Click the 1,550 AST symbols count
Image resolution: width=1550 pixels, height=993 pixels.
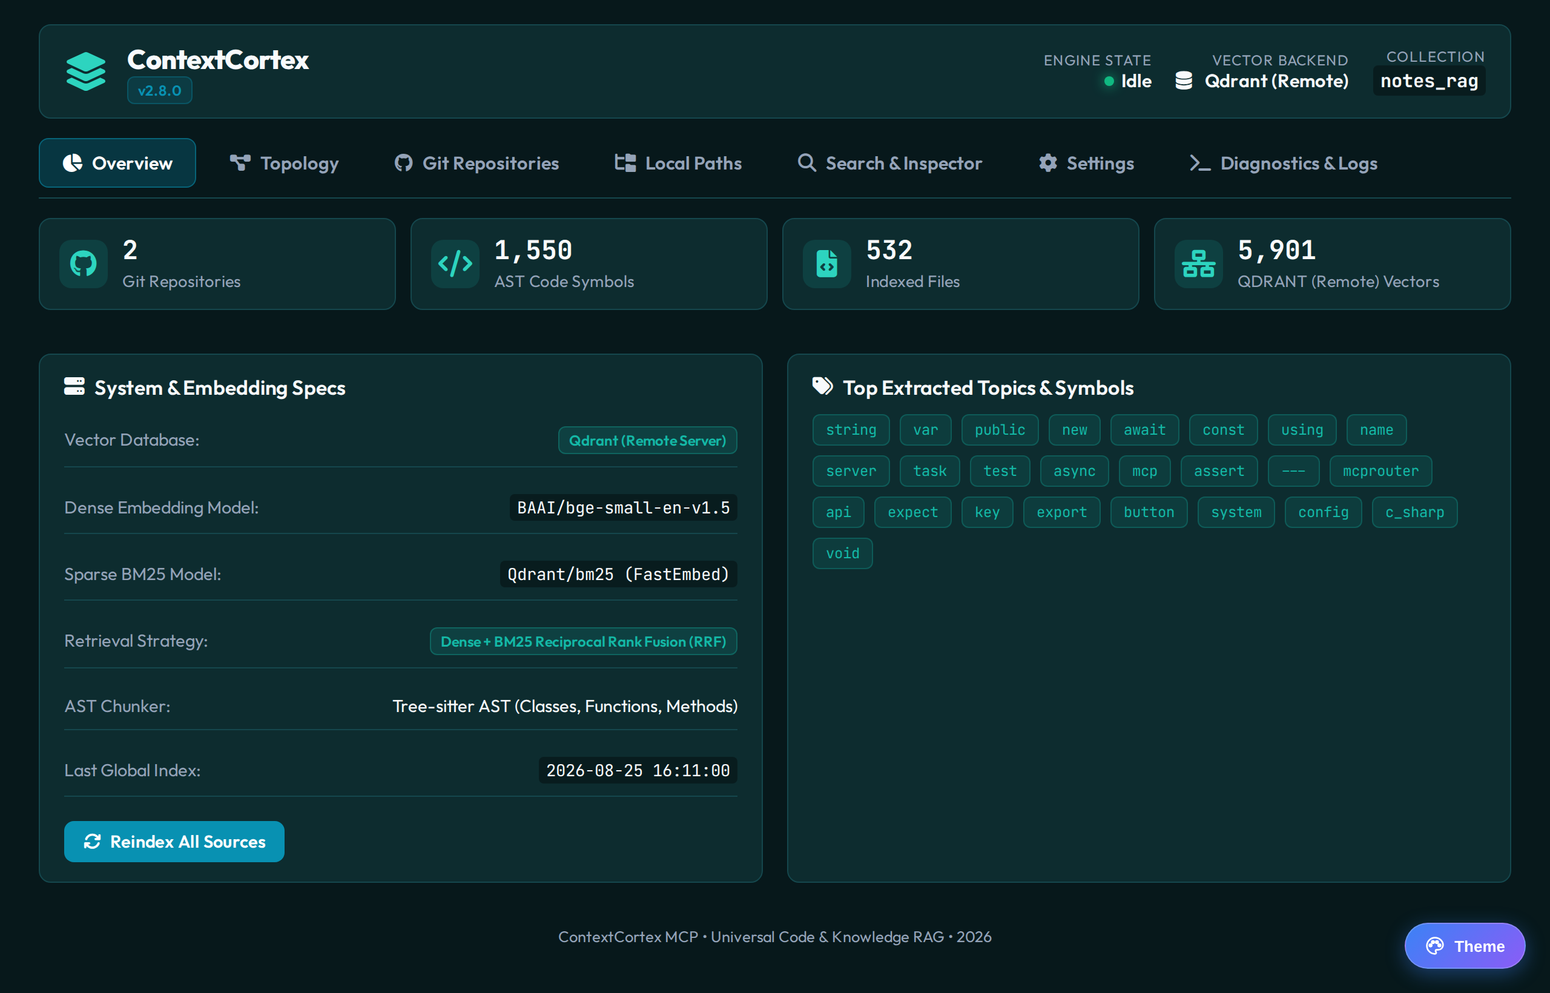(x=533, y=250)
